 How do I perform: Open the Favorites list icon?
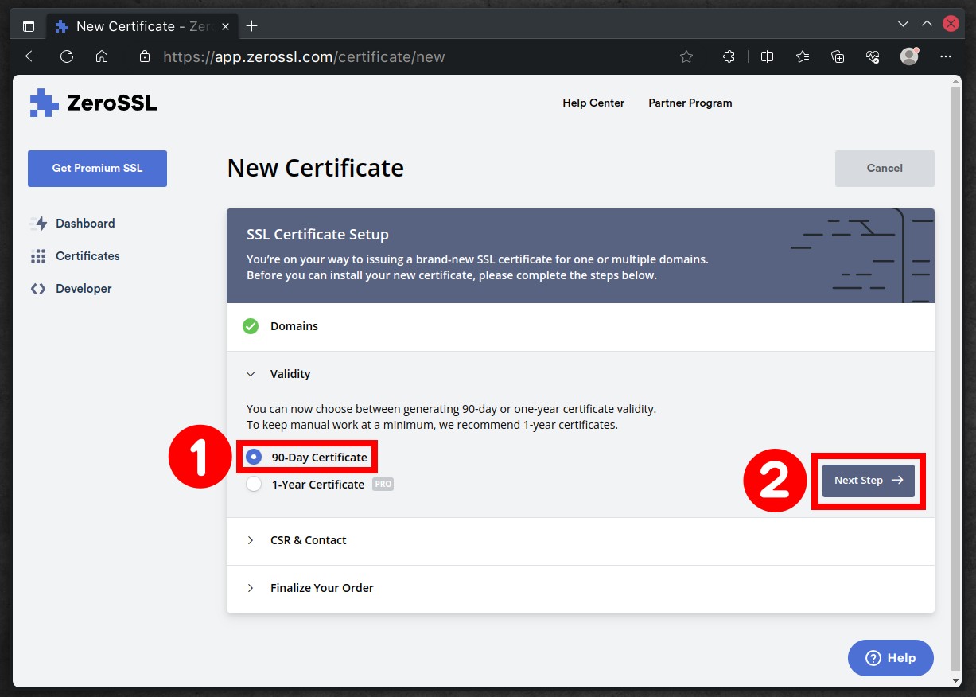click(x=803, y=56)
